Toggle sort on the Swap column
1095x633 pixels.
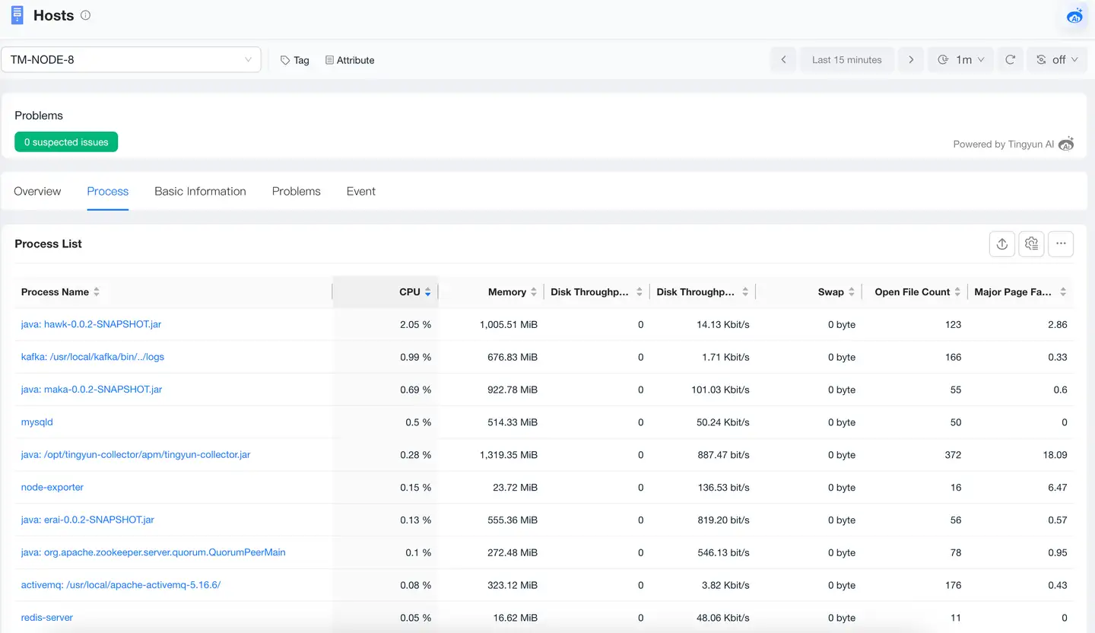click(831, 292)
